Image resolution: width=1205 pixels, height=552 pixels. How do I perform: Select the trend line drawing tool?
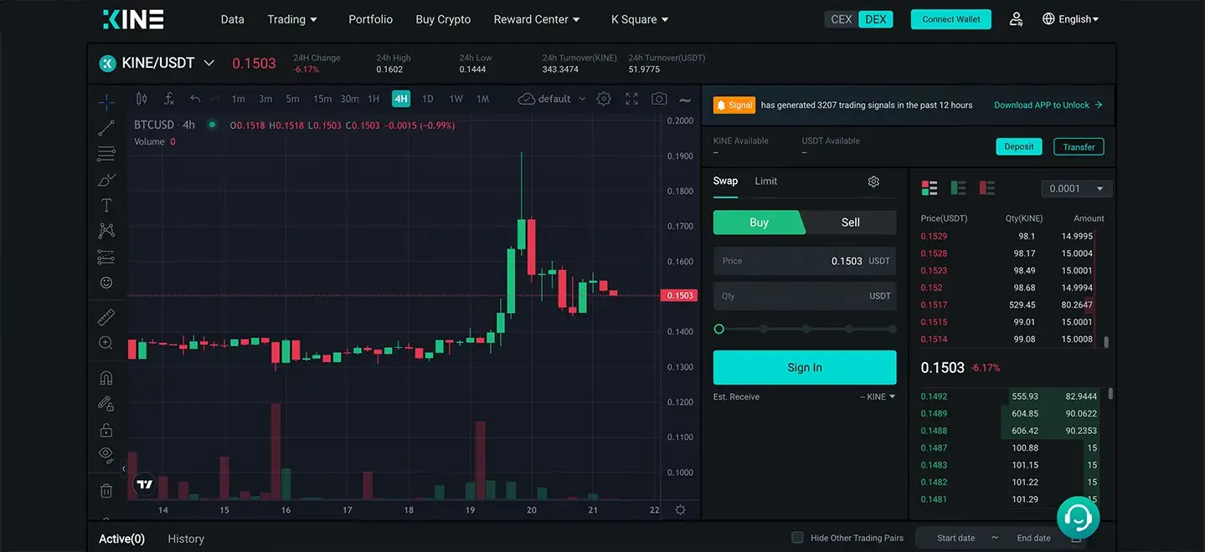tap(106, 128)
